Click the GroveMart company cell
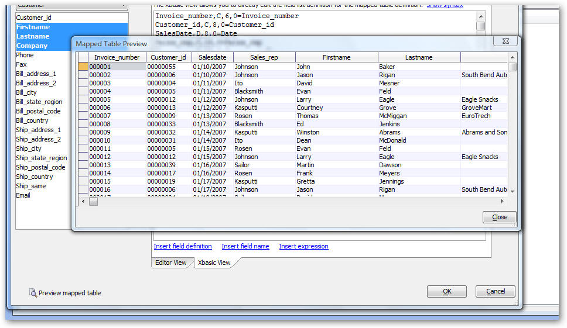 click(x=484, y=108)
